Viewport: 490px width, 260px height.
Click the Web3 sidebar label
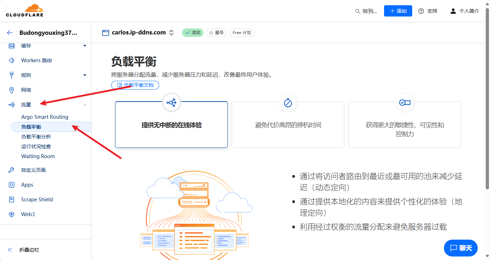click(x=28, y=214)
